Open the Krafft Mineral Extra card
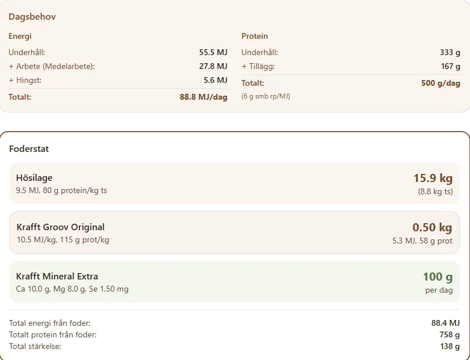 click(174, 282)
